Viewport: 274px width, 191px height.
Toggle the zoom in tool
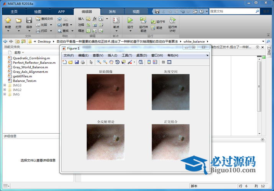pyautogui.click(x=99, y=62)
